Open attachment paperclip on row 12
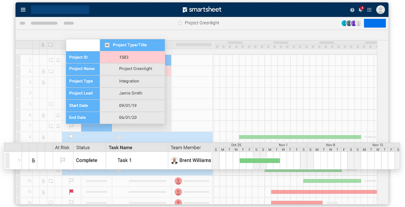Screen dimensions: 405x207 pos(43,181)
